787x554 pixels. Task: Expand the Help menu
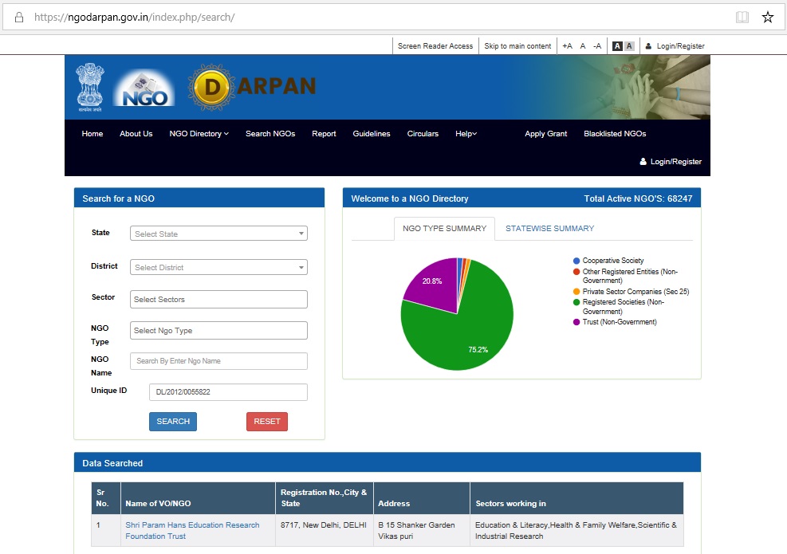pyautogui.click(x=466, y=133)
